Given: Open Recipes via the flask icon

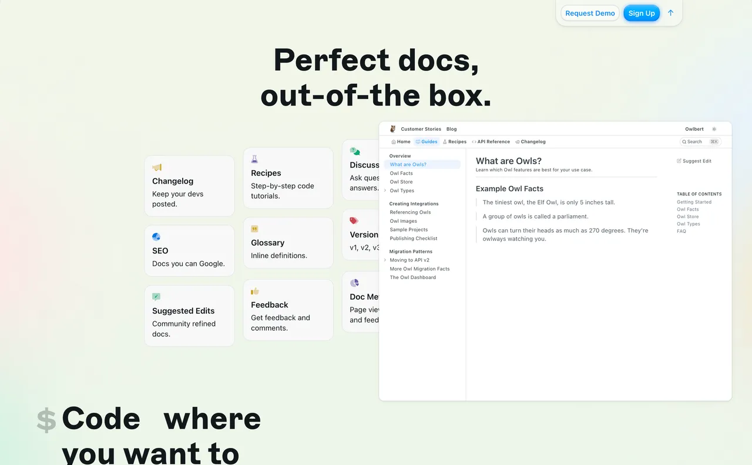Looking at the screenshot, I should 445,141.
